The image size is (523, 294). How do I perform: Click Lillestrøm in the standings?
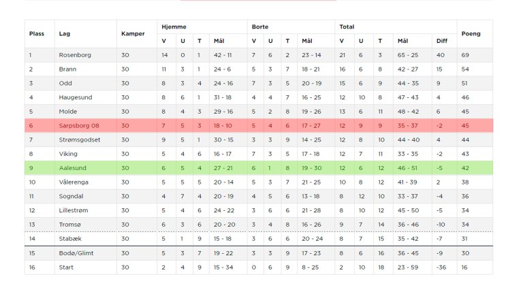(74, 210)
